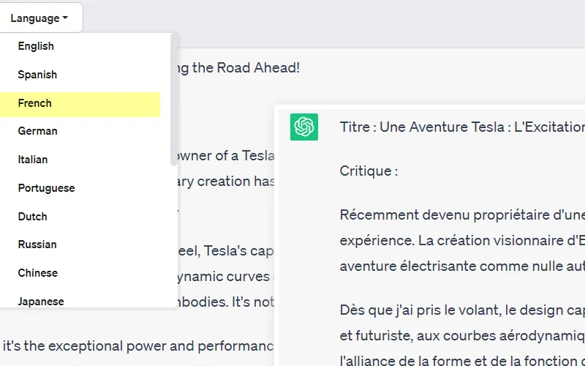
Task: Select the highlighted French option
Action: click(35, 103)
